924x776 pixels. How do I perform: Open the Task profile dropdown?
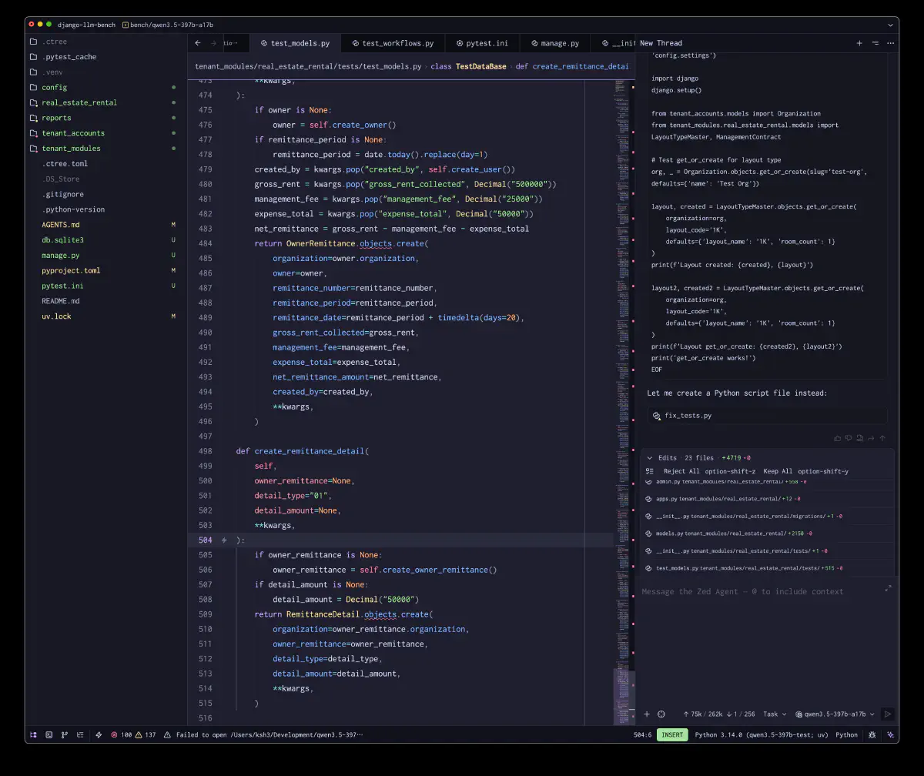click(774, 714)
